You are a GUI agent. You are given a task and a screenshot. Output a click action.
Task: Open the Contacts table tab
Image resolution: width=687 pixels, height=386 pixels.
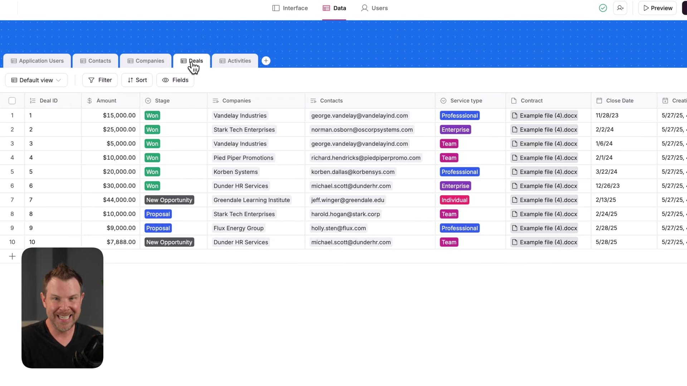(x=96, y=61)
